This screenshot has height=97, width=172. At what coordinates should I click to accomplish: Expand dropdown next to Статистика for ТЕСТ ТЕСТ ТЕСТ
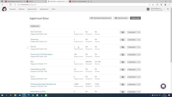pyautogui.click(x=139, y=32)
